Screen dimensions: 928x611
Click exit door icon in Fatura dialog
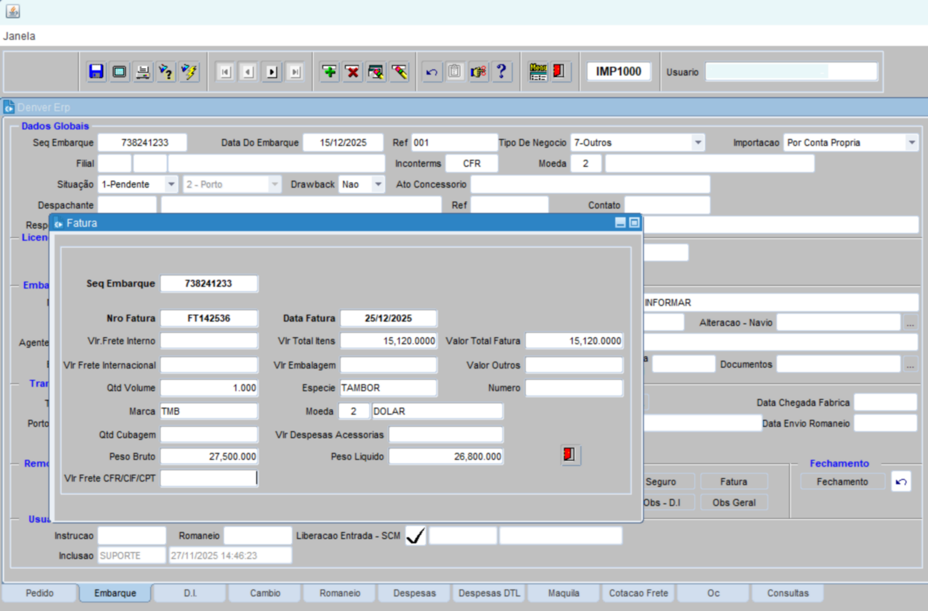click(570, 455)
